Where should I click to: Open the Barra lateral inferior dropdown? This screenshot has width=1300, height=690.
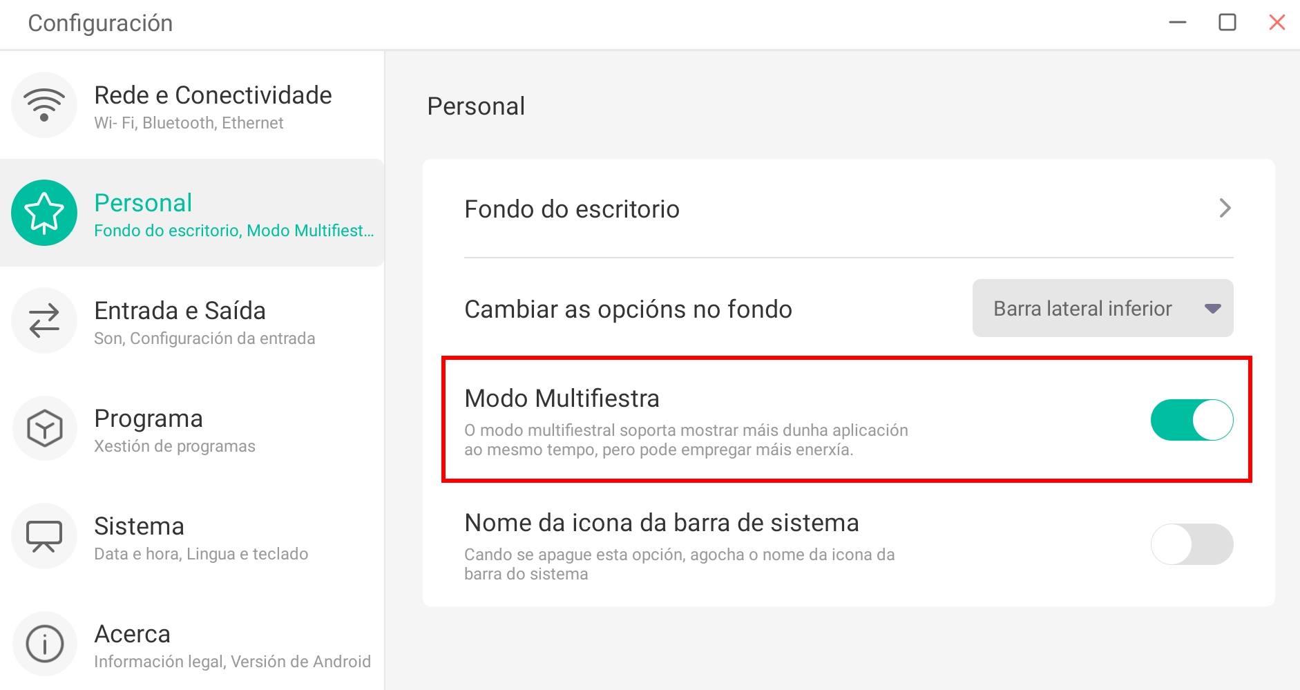[1102, 309]
